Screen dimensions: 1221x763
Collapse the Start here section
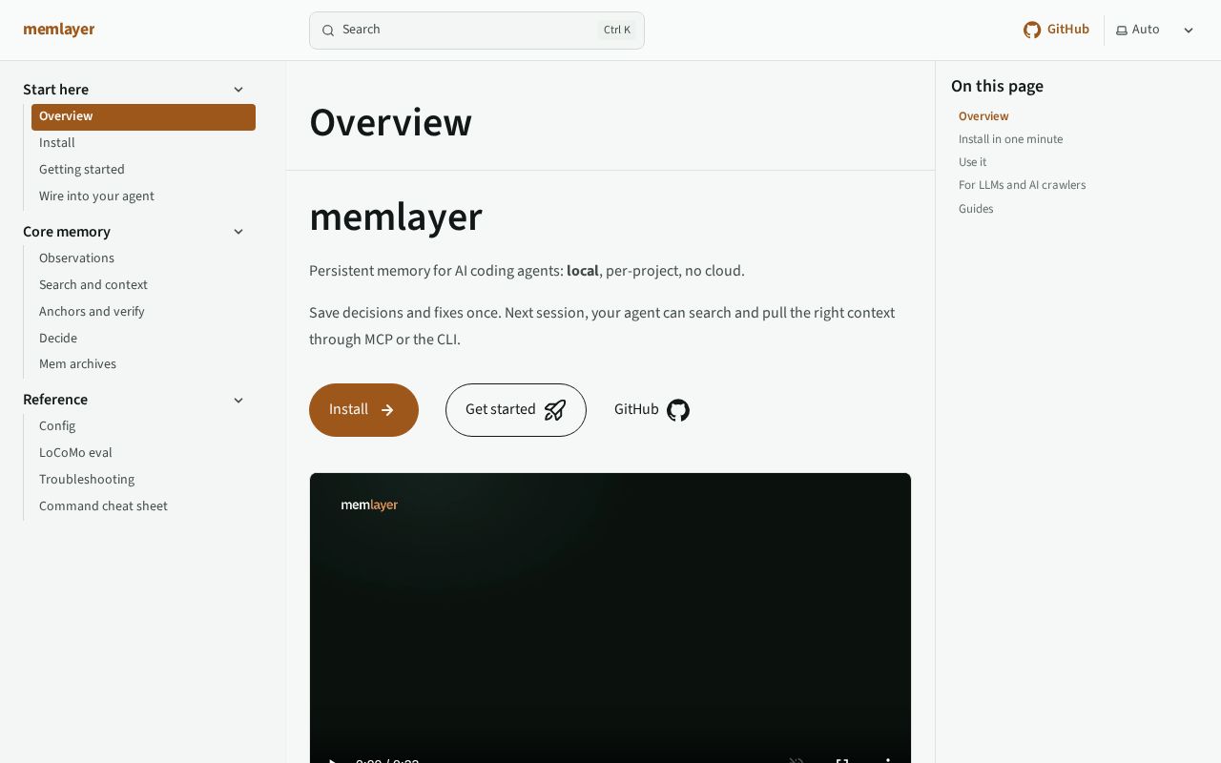pyautogui.click(x=238, y=90)
